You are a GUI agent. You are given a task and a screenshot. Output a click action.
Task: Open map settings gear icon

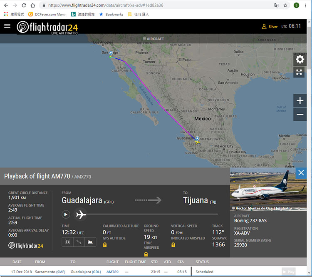[x=300, y=59]
